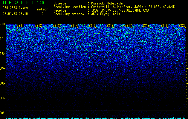
Task: Click the 2313 time marker
Action: (x=56, y=25)
